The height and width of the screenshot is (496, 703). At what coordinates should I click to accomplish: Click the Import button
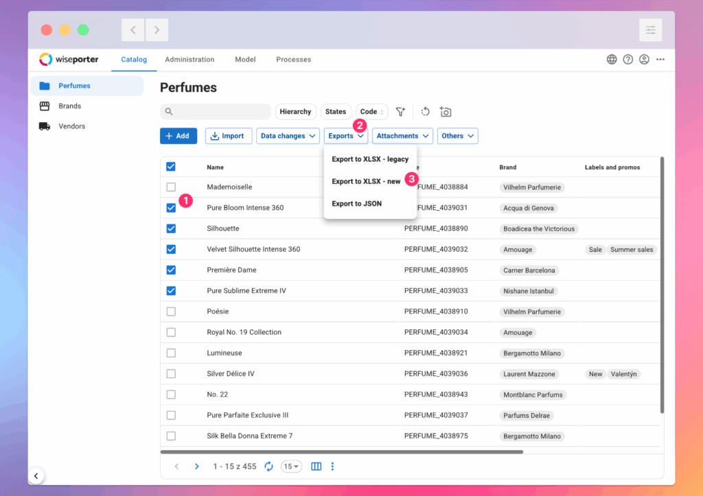229,136
